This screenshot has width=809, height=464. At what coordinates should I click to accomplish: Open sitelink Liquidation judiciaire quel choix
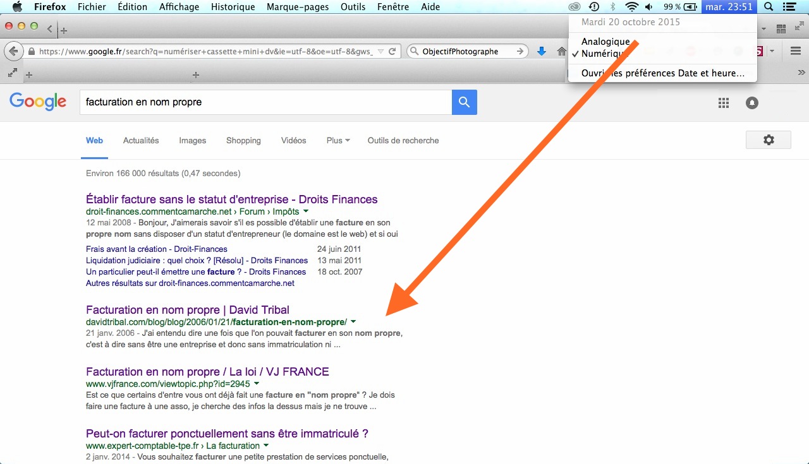(x=197, y=261)
